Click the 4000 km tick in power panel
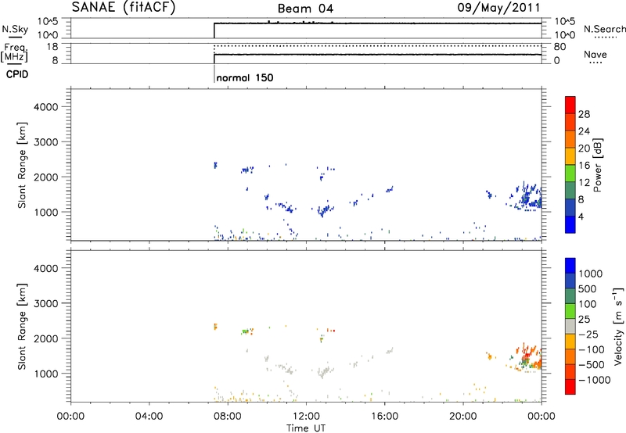626x433 pixels. pyautogui.click(x=46, y=107)
